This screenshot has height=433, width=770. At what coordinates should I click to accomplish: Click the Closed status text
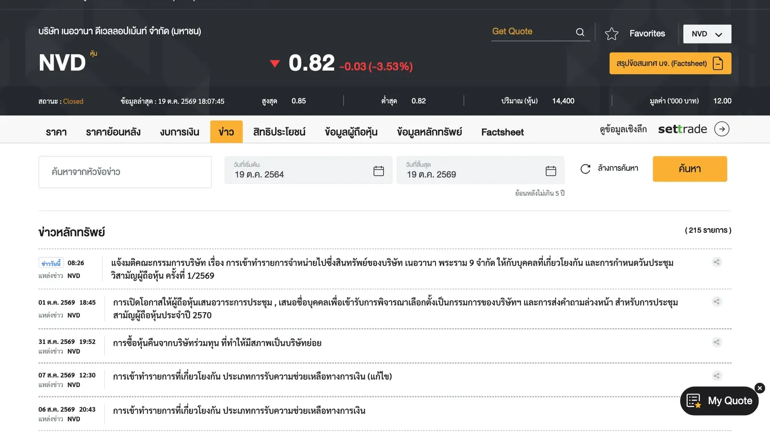[73, 102]
